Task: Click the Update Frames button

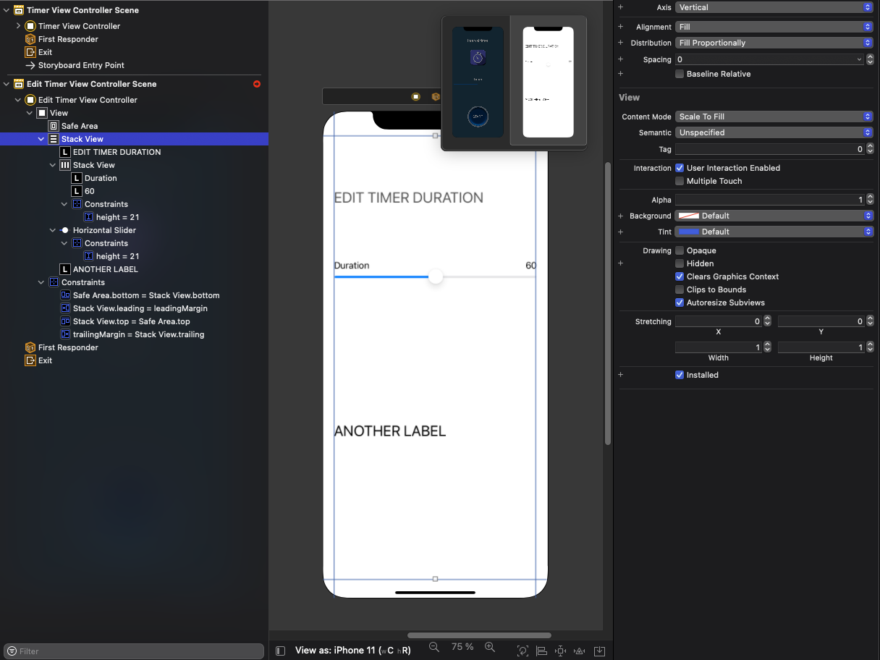Action: [522, 651]
